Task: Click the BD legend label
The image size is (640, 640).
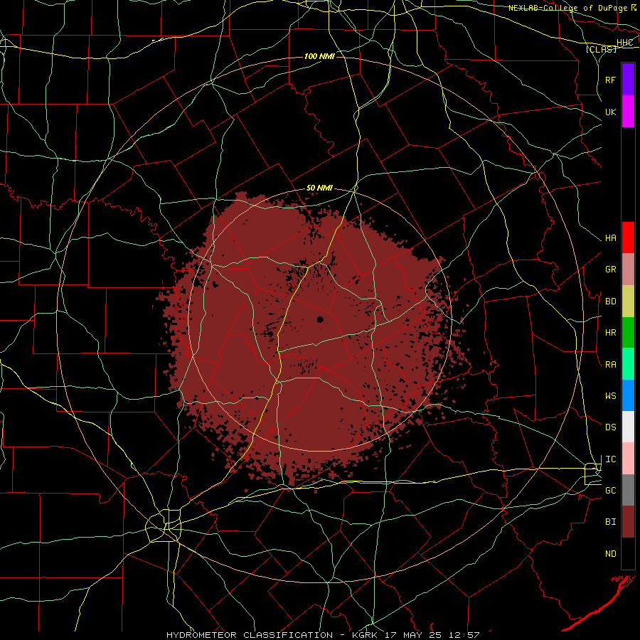Action: (x=610, y=302)
